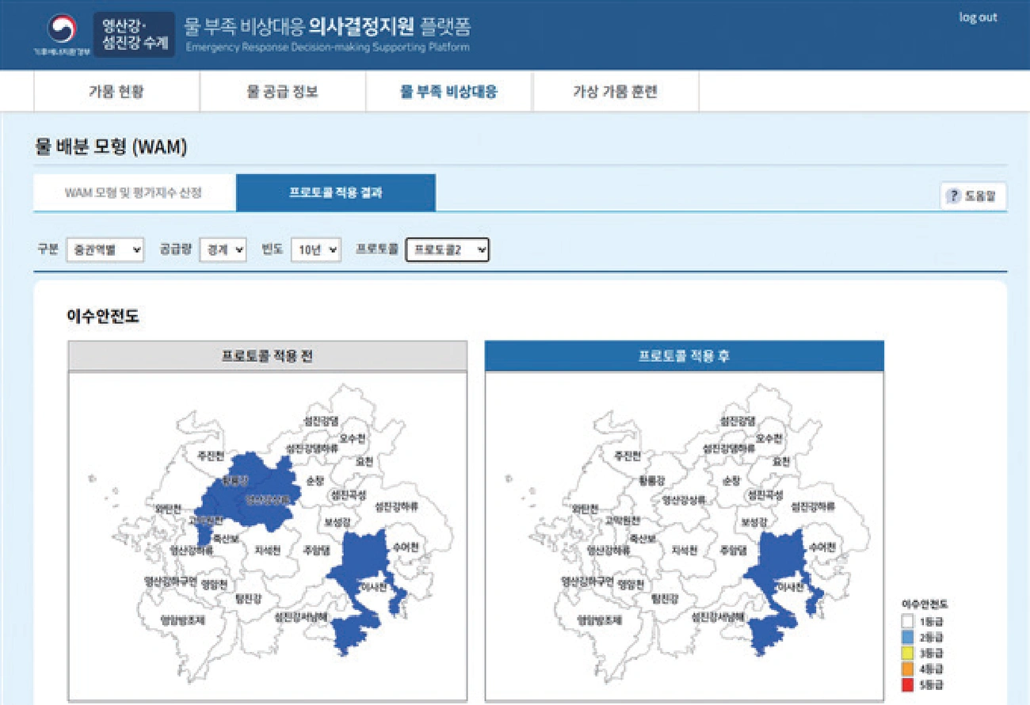Screen dimensions: 1030x705
Task: Click 와탄천 label in 적용 후 map
Action: pyautogui.click(x=587, y=509)
